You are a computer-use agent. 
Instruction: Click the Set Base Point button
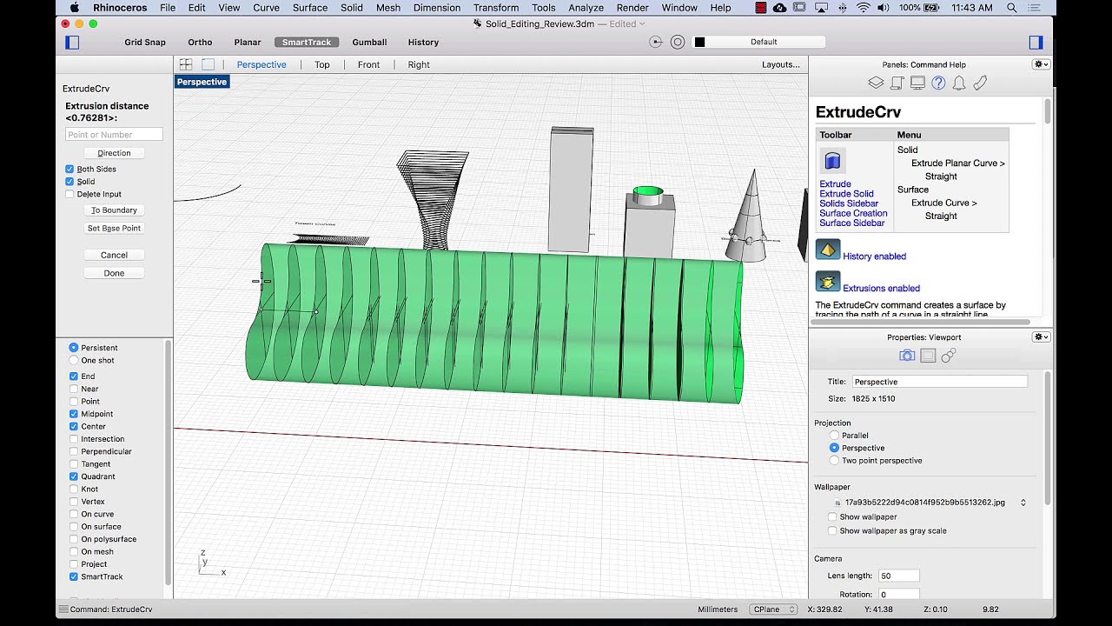[x=114, y=229]
